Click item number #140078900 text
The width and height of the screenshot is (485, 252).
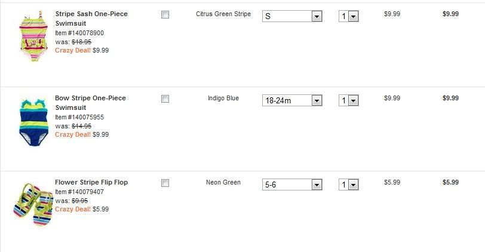(79, 33)
